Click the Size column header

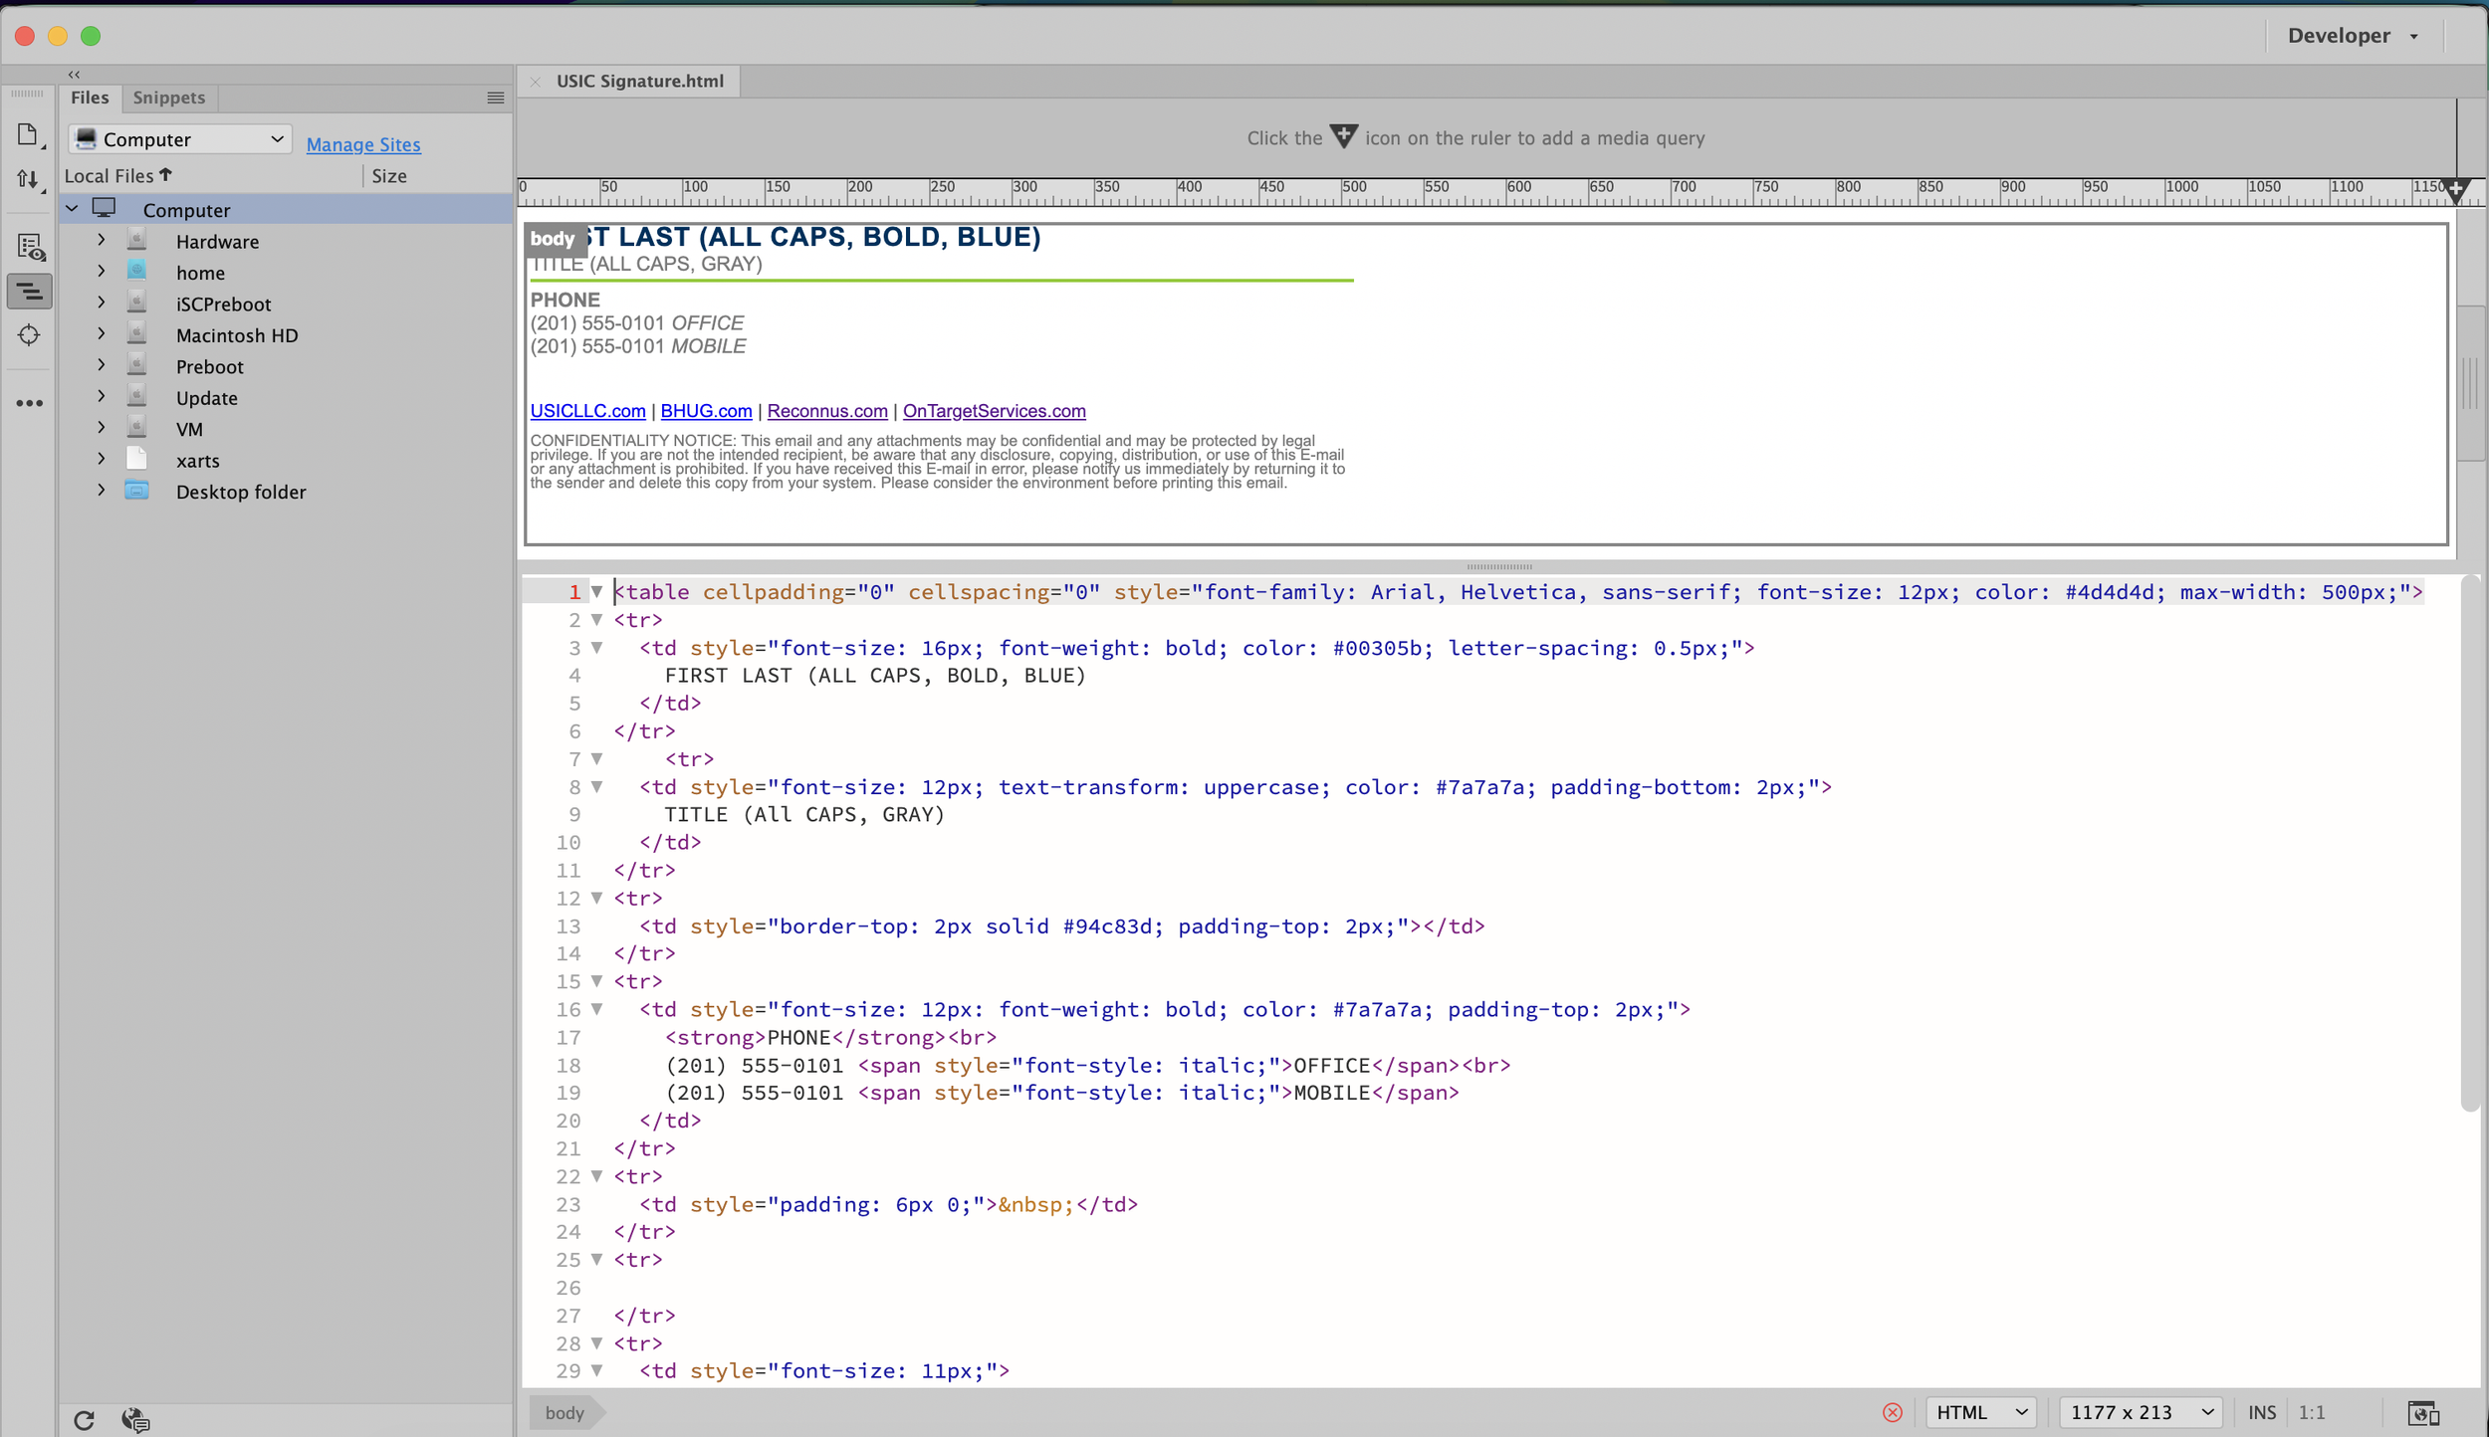[389, 176]
